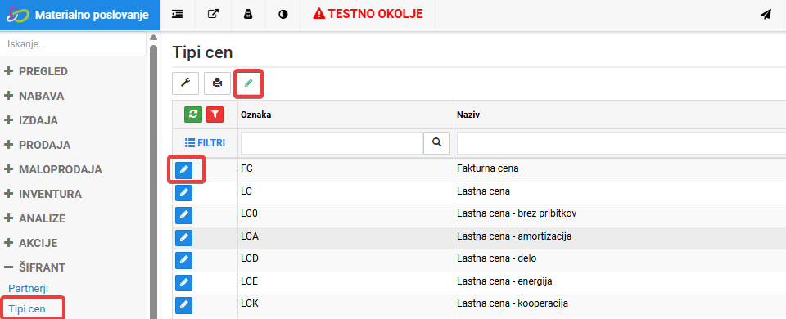Toggle the sidebar menu collapse icon
This screenshot has height=319, width=786.
(x=177, y=15)
